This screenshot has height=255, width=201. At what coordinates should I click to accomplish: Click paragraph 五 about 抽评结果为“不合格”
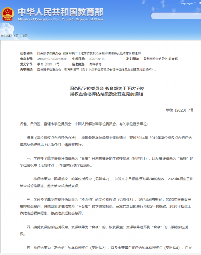(109, 248)
